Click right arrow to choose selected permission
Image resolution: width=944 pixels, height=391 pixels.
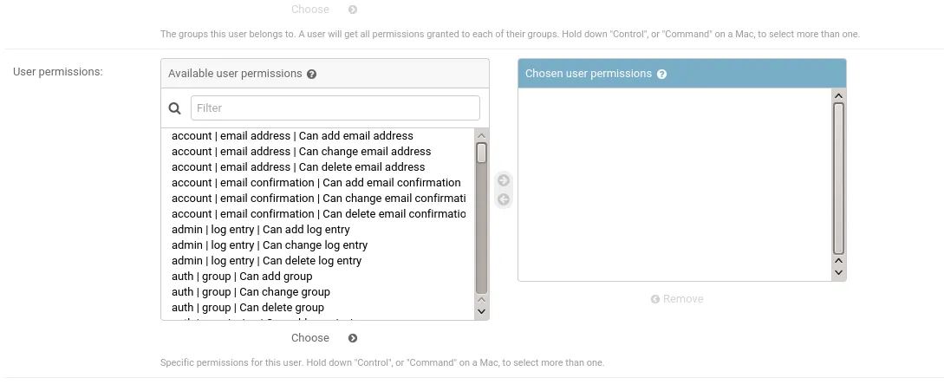(504, 180)
